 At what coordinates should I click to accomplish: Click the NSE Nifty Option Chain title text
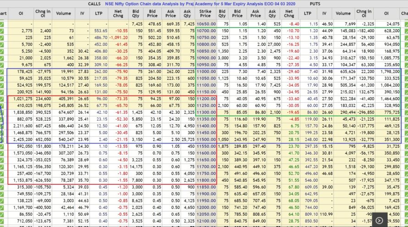coord(200,4)
